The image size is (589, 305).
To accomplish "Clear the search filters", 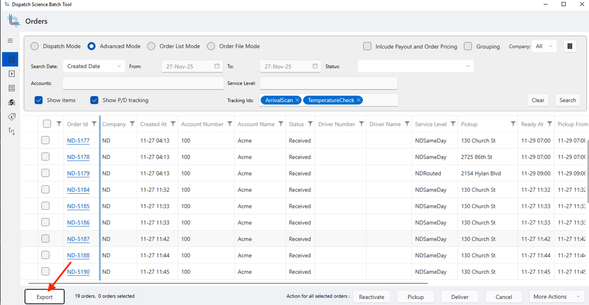I will pyautogui.click(x=538, y=100).
